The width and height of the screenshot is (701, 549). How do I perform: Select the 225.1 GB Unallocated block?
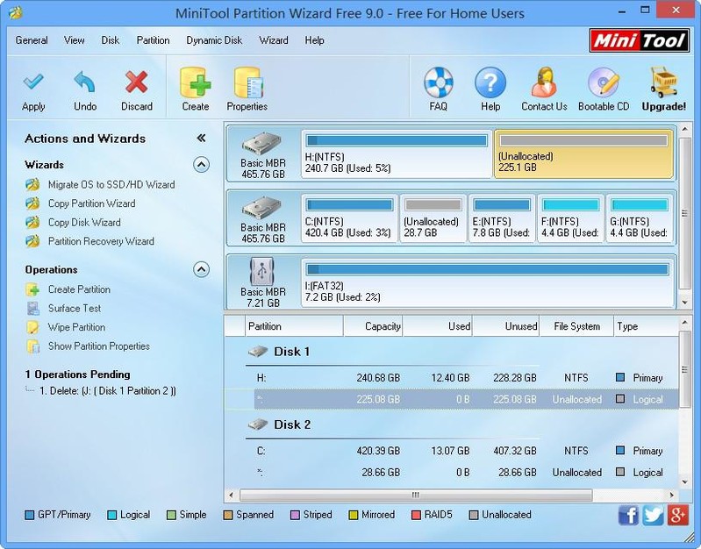(x=583, y=154)
